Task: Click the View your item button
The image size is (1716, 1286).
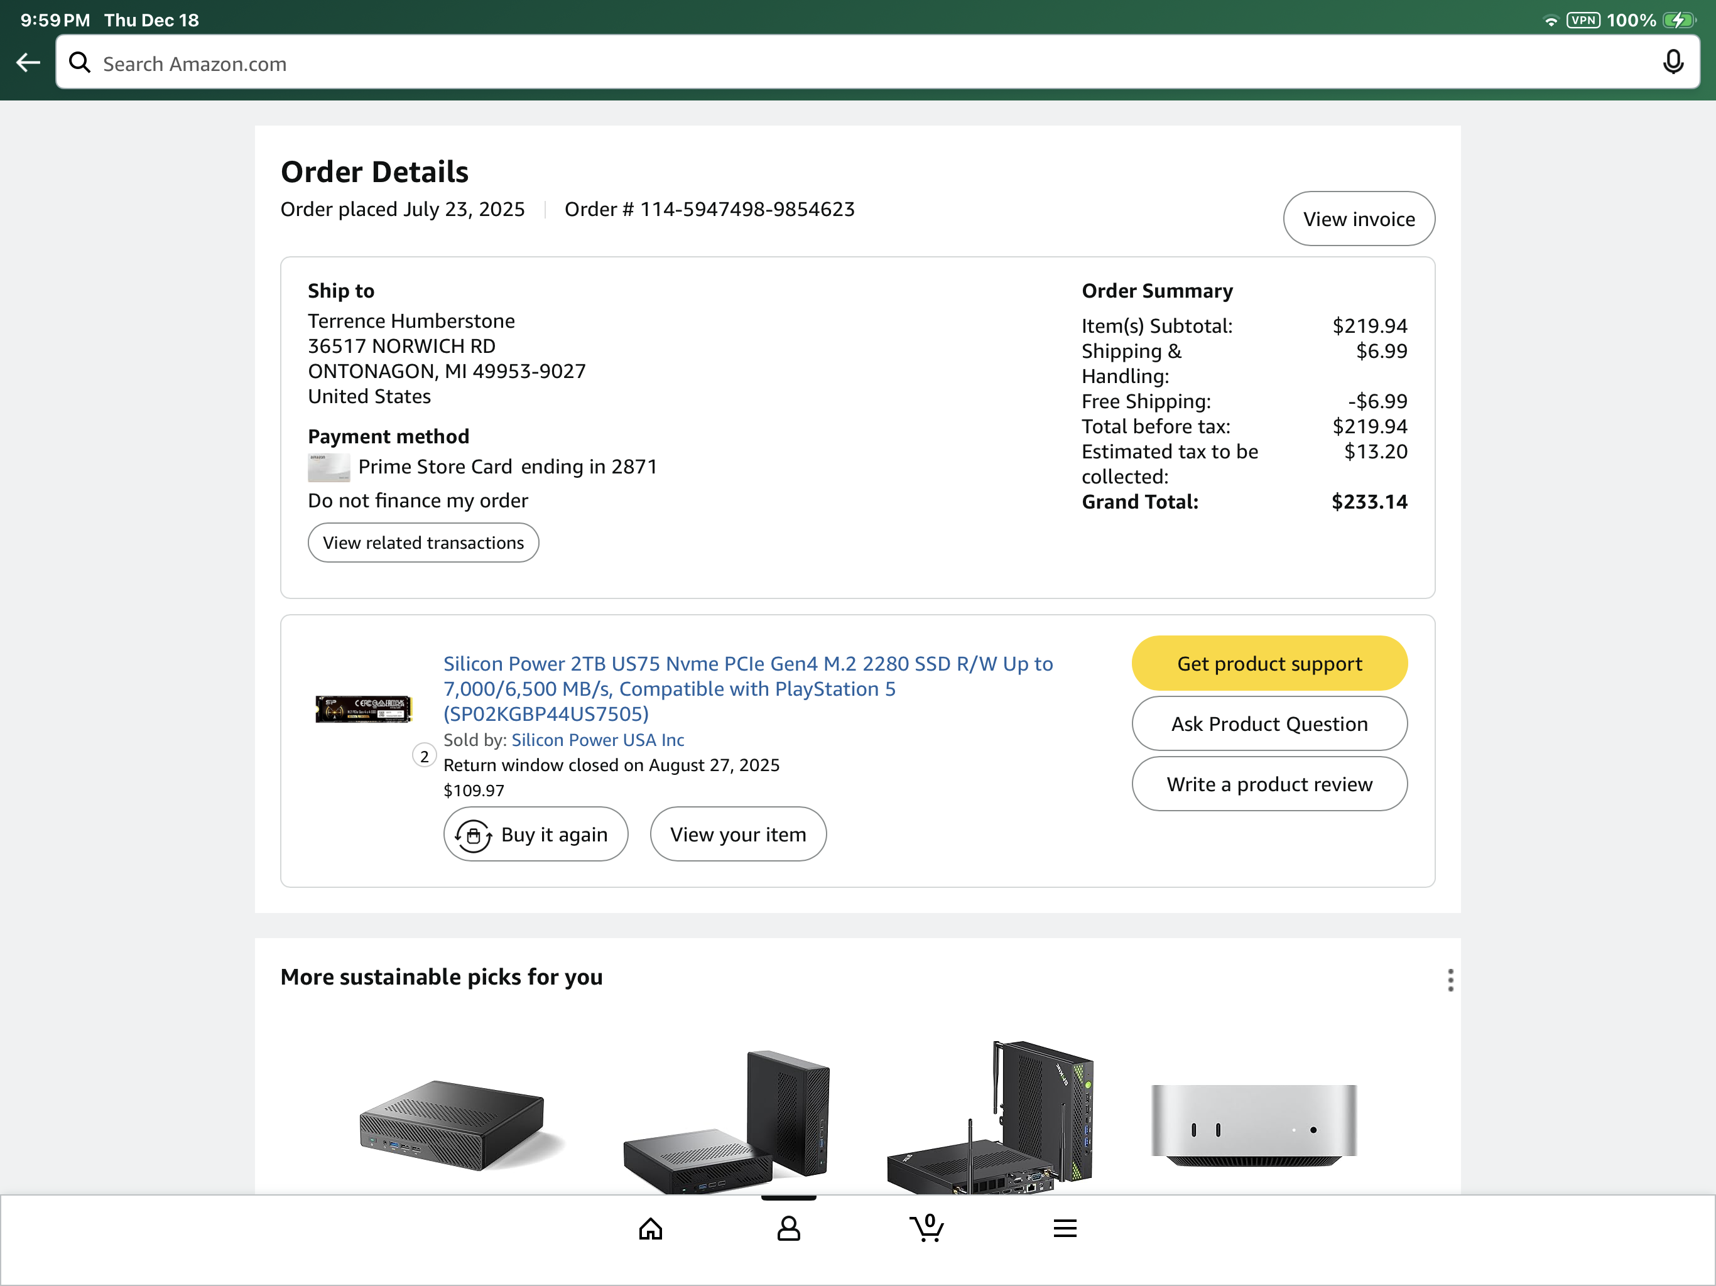Action: click(738, 835)
